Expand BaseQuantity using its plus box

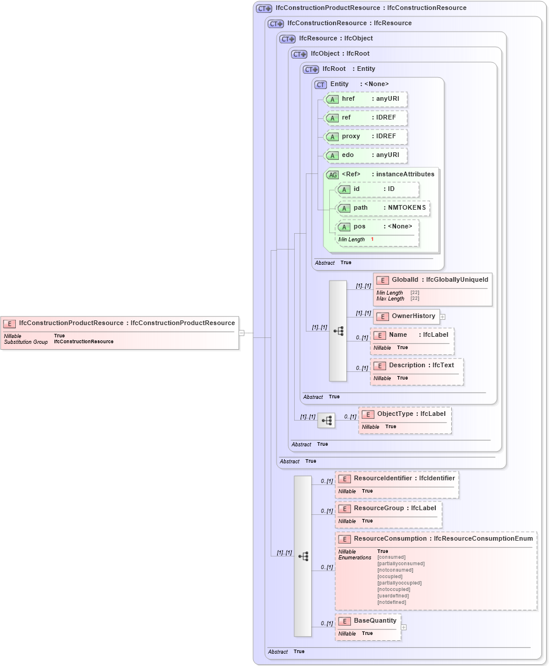coord(403,627)
